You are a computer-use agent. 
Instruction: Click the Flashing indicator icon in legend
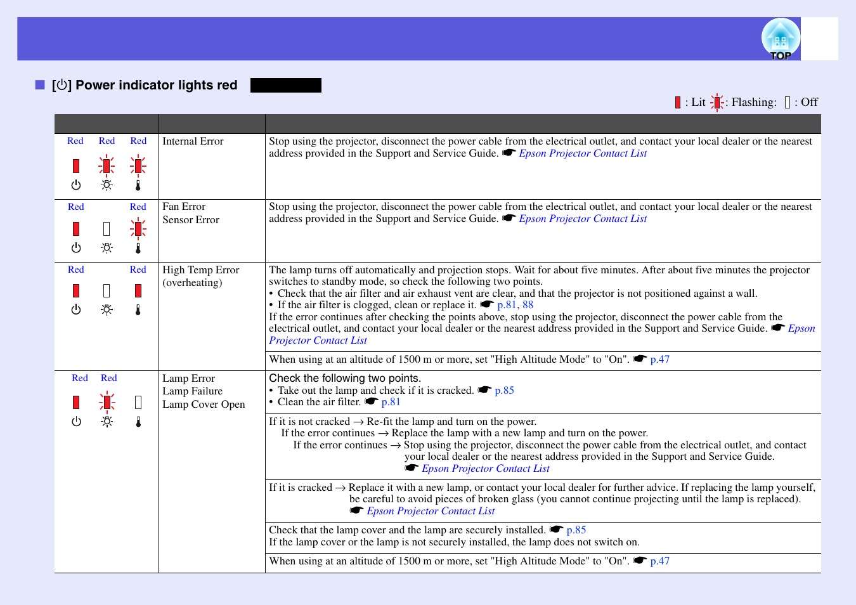(717, 103)
